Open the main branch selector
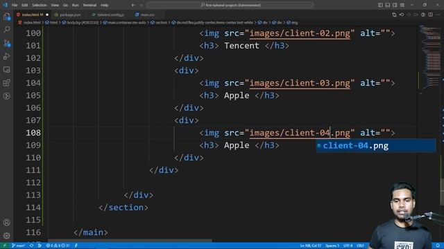 (x=19, y=246)
